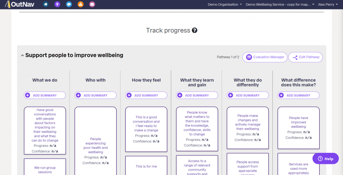Click the Track progress help question icon
This screenshot has height=175, width=343.
click(x=195, y=31)
